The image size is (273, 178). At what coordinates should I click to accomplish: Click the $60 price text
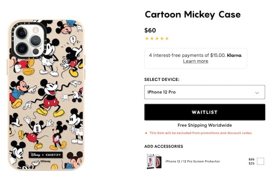point(150,30)
